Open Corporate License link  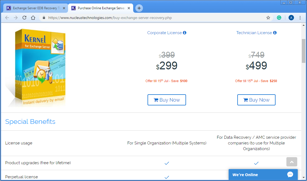point(164,33)
